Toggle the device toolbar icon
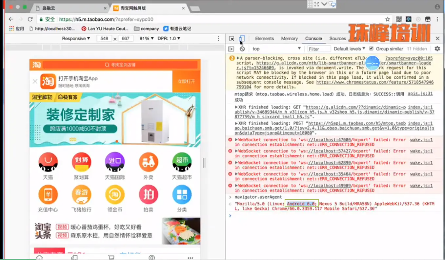Screen dimensions: 445x260 (x=242, y=39)
